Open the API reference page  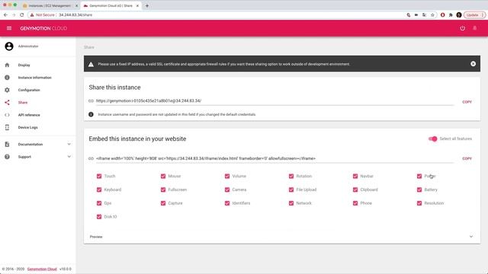pos(29,115)
